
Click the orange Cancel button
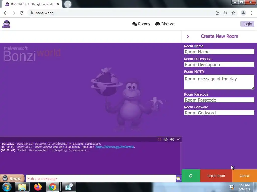tap(244, 176)
